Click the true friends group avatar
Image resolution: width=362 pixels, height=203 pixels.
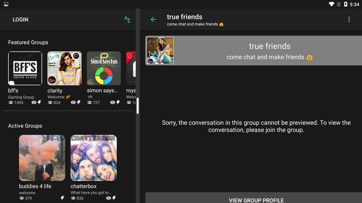[160, 51]
